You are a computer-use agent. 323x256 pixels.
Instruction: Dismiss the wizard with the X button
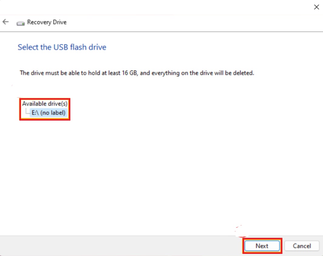click(316, 7)
